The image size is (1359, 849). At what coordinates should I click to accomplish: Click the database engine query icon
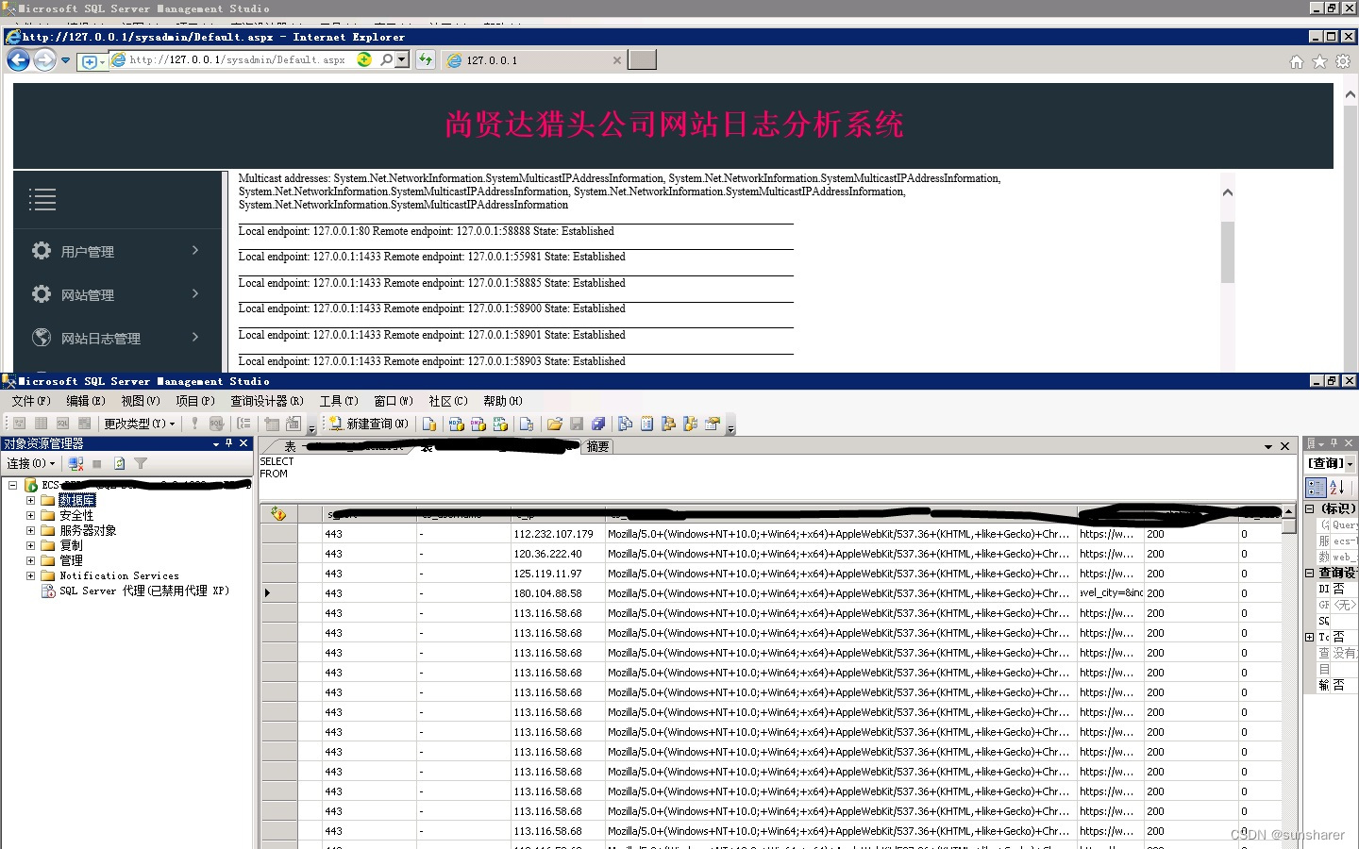click(x=429, y=424)
